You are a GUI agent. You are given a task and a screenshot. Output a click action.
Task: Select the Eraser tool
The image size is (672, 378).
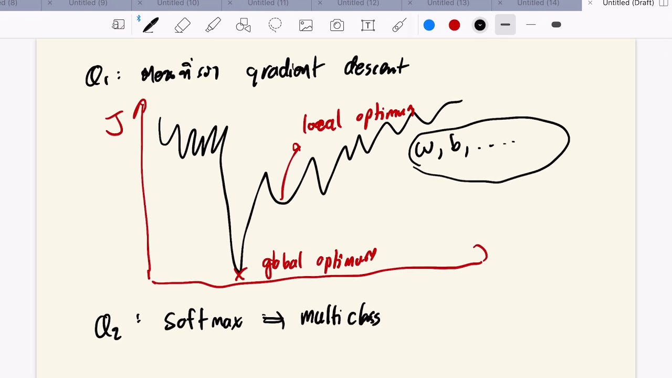(182, 25)
